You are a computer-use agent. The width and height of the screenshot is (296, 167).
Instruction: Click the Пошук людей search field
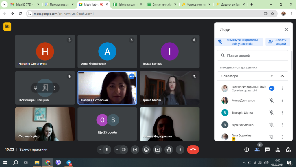point(253,55)
